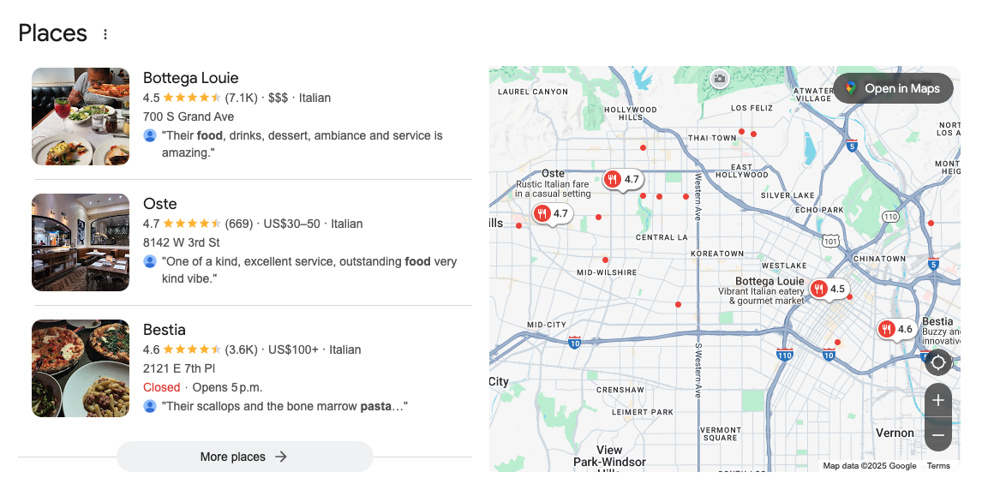This screenshot has width=988, height=502.
Task: Open the Bestia restaurant listing
Action: click(165, 329)
